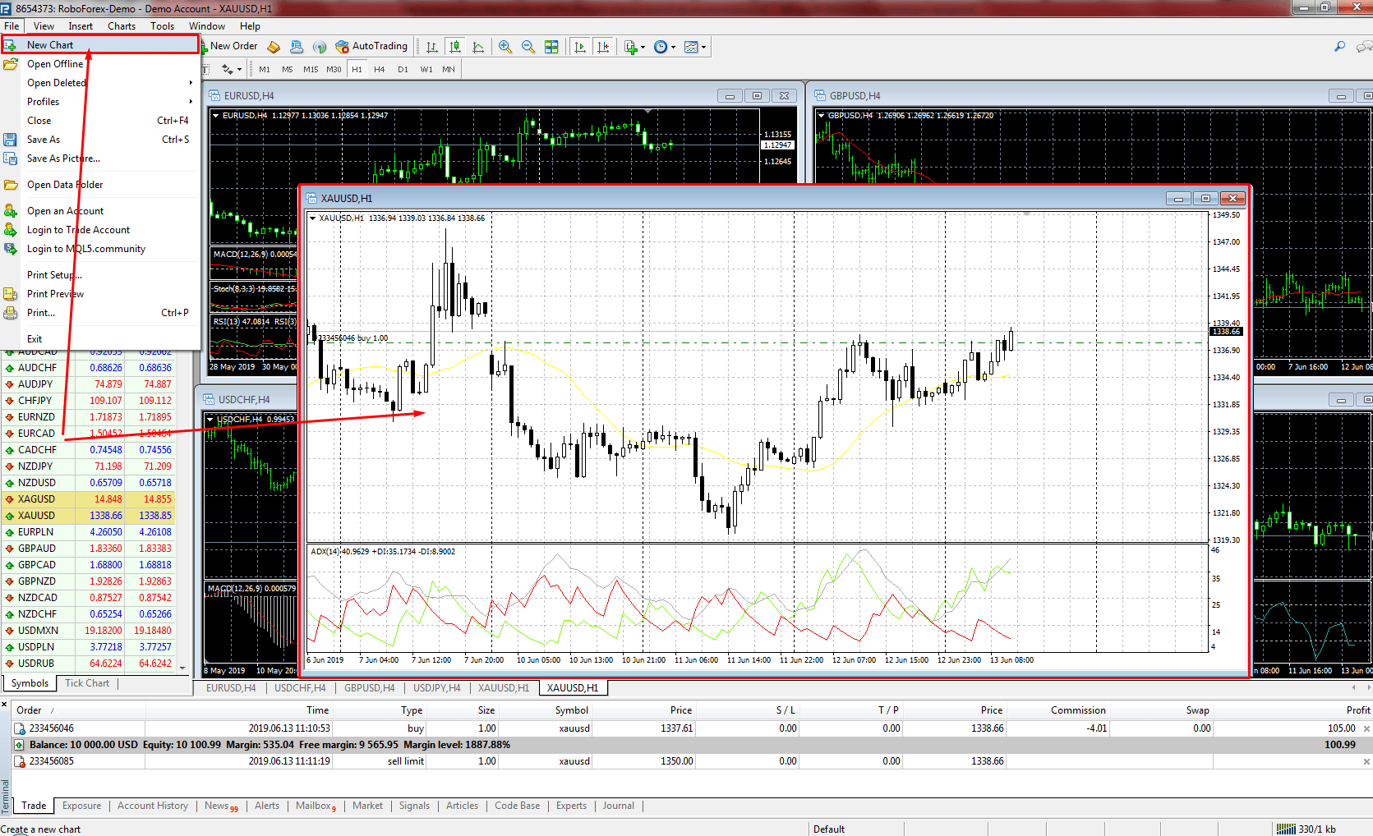
Task: Click the Market Watch scrollbar down arrow
Action: [182, 668]
